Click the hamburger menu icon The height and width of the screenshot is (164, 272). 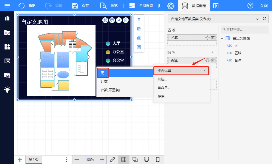[7, 6]
